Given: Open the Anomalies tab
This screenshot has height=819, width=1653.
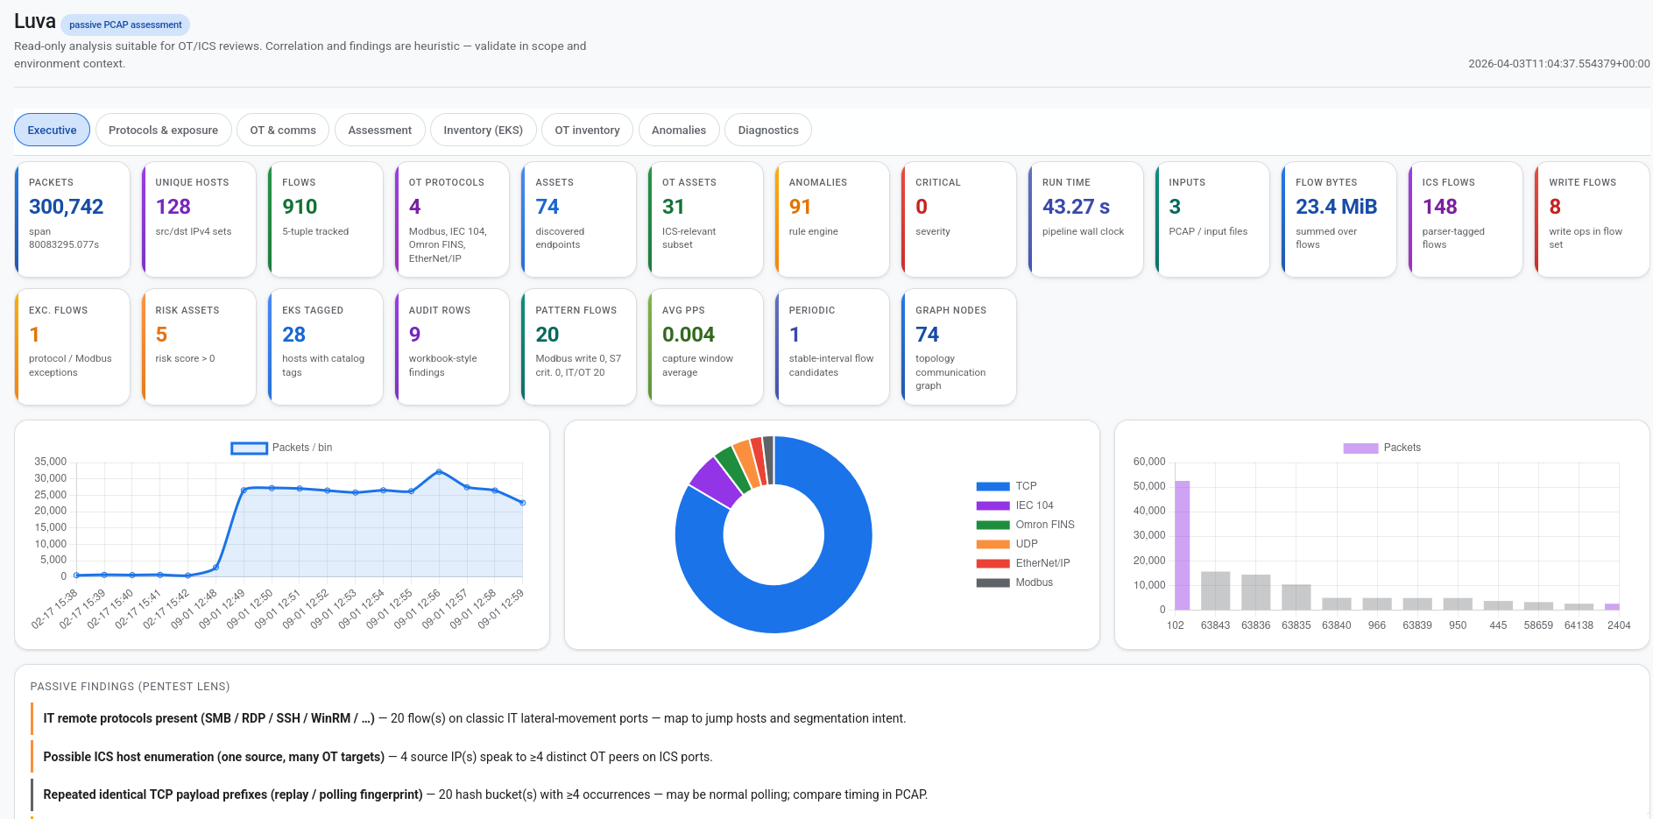Looking at the screenshot, I should click(x=679, y=130).
